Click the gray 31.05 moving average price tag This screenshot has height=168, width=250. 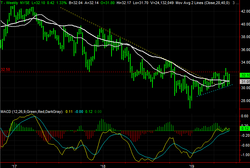[245, 82]
